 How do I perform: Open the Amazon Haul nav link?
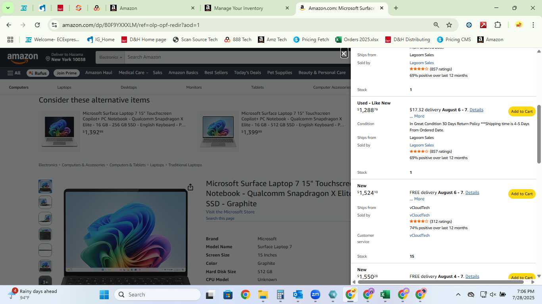pos(99,73)
